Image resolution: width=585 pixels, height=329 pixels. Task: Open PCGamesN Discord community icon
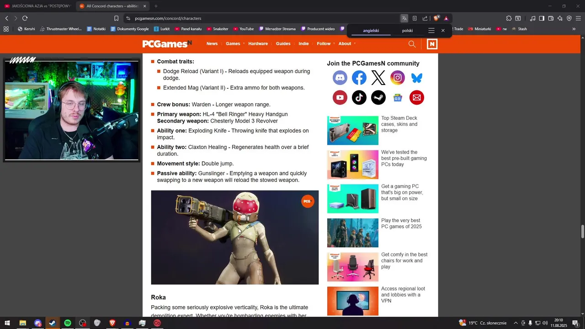coord(340,78)
